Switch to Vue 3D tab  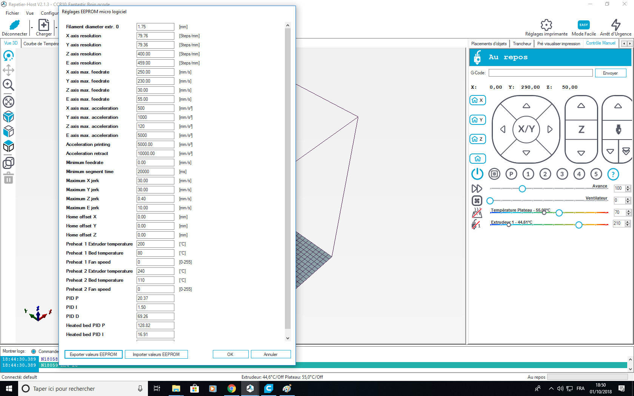(x=11, y=43)
